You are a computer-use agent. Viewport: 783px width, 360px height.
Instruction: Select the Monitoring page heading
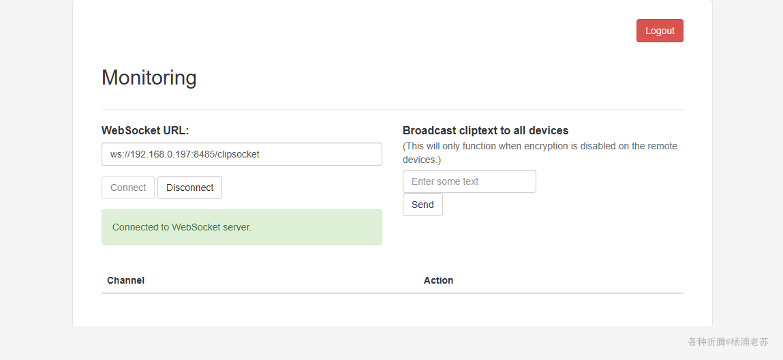(x=149, y=78)
